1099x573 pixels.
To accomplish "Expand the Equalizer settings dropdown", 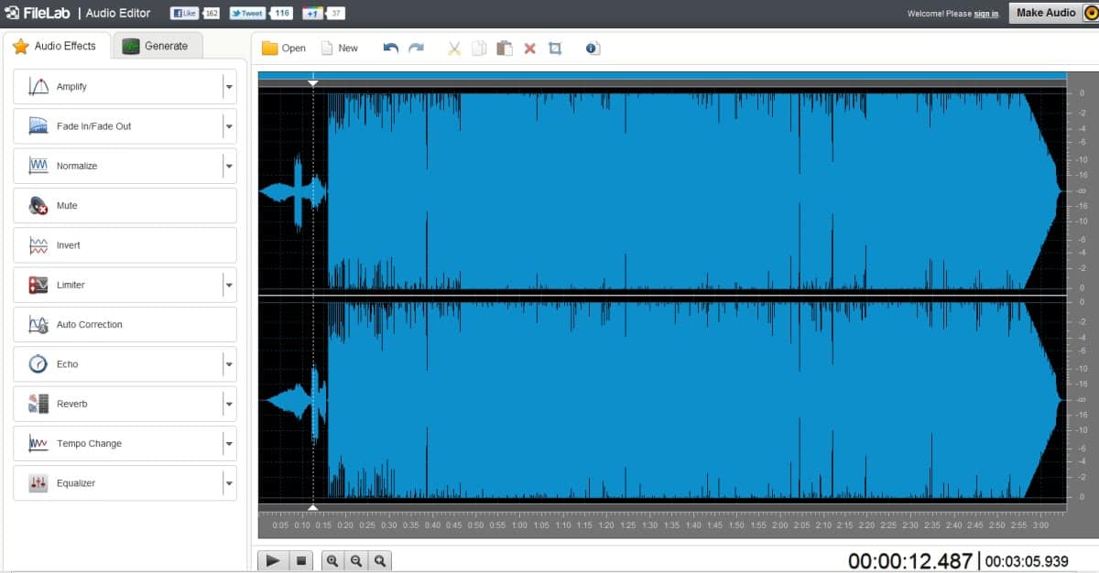I will (229, 482).
